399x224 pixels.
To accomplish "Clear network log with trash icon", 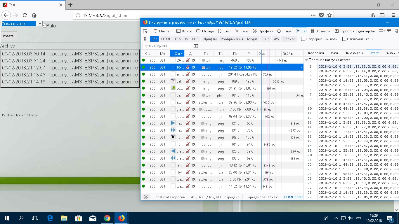I will click(145, 39).
